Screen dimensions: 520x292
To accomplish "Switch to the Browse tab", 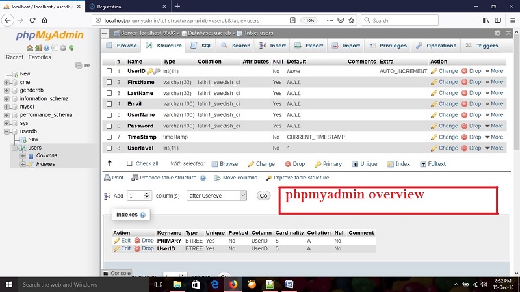I will (x=122, y=46).
